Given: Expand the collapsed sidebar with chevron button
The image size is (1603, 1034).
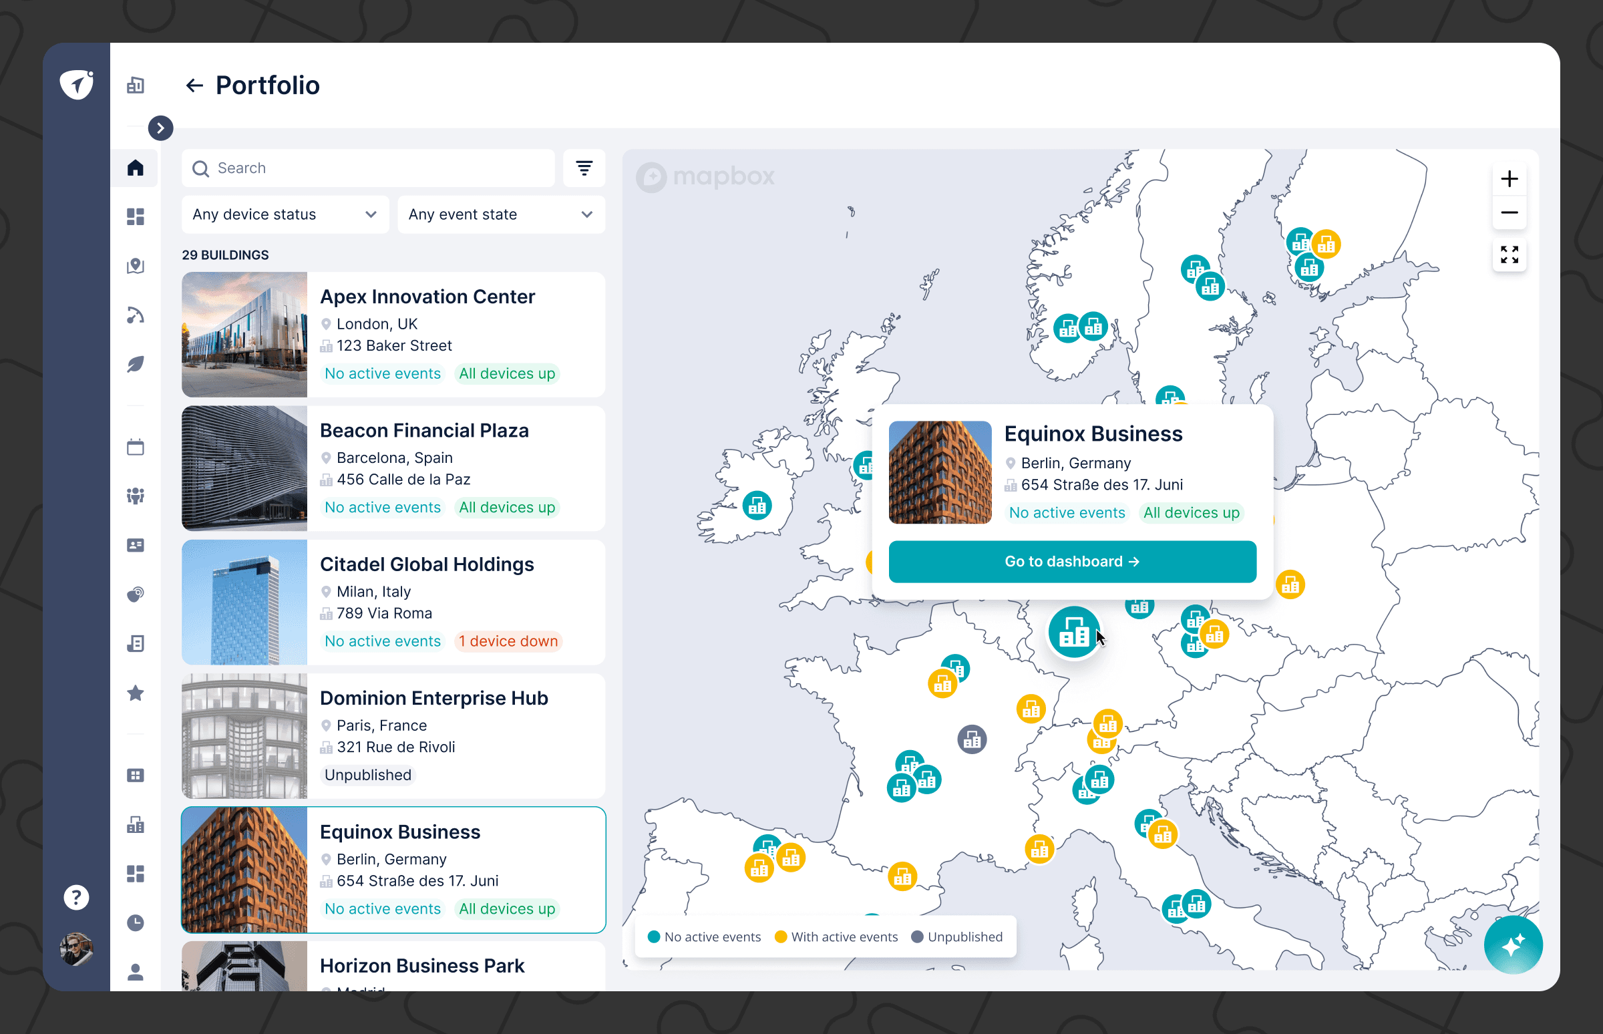Looking at the screenshot, I should tap(160, 128).
